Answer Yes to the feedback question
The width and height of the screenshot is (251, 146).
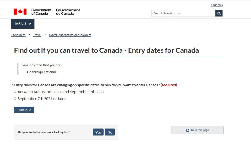(x=98, y=132)
